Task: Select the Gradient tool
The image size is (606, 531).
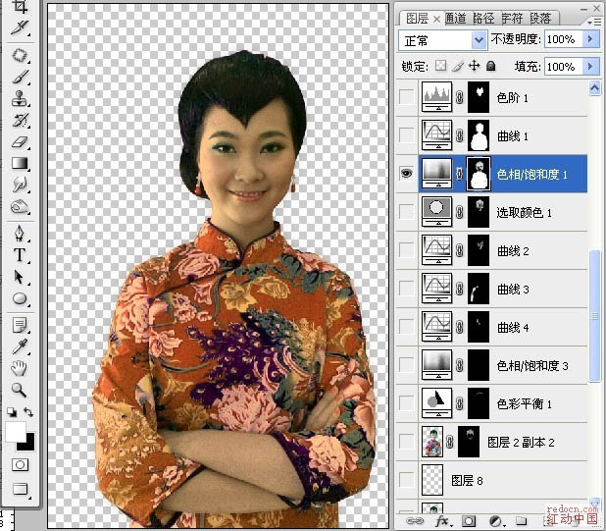Action: (x=20, y=163)
